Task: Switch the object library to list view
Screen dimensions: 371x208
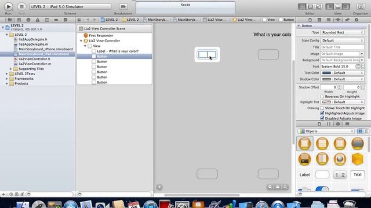Action: click(x=366, y=131)
